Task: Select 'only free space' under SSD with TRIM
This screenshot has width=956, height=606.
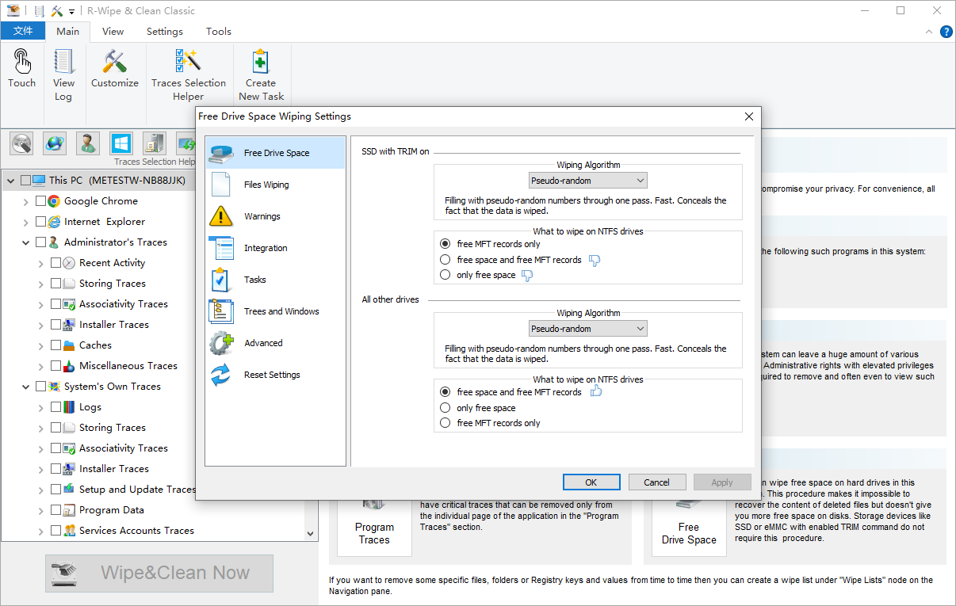Action: coord(445,275)
